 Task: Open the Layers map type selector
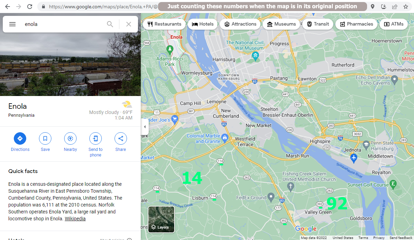[x=161, y=219]
